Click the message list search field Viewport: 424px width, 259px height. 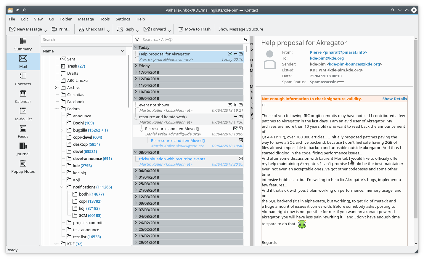tap(192, 39)
